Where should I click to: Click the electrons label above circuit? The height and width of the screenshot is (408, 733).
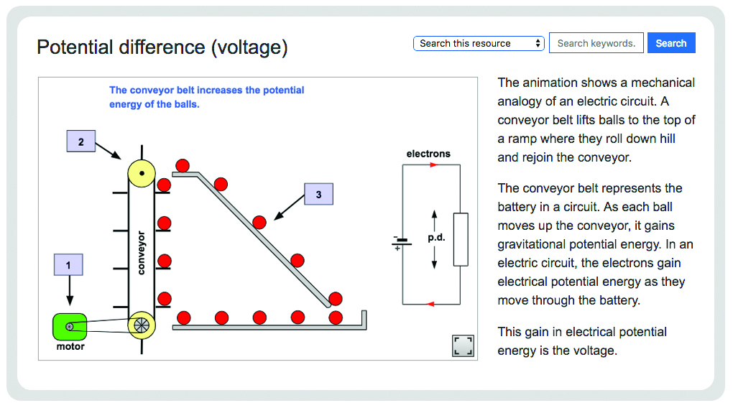point(428,154)
